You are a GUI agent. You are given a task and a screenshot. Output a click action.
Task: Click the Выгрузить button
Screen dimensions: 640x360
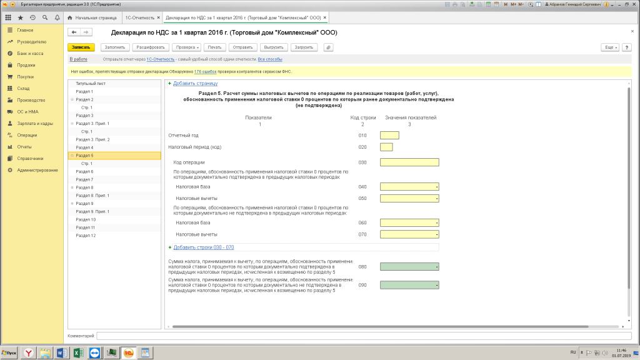(x=274, y=47)
